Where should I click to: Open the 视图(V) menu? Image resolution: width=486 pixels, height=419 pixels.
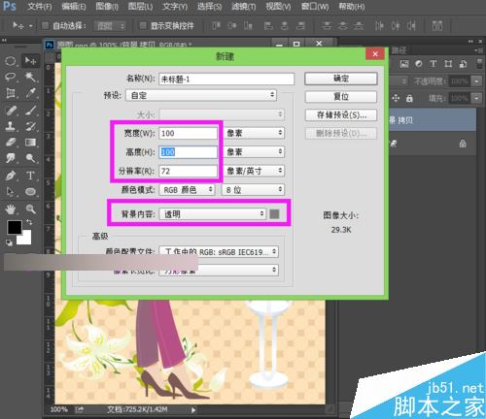278,6
